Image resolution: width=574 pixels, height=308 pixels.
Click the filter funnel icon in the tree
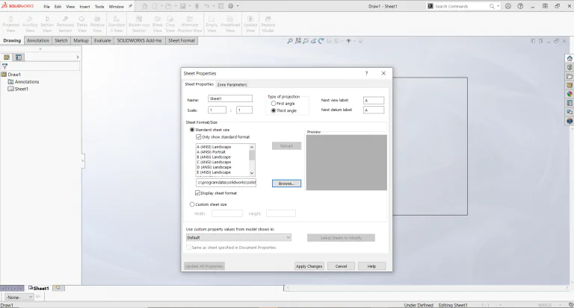[x=4, y=66]
